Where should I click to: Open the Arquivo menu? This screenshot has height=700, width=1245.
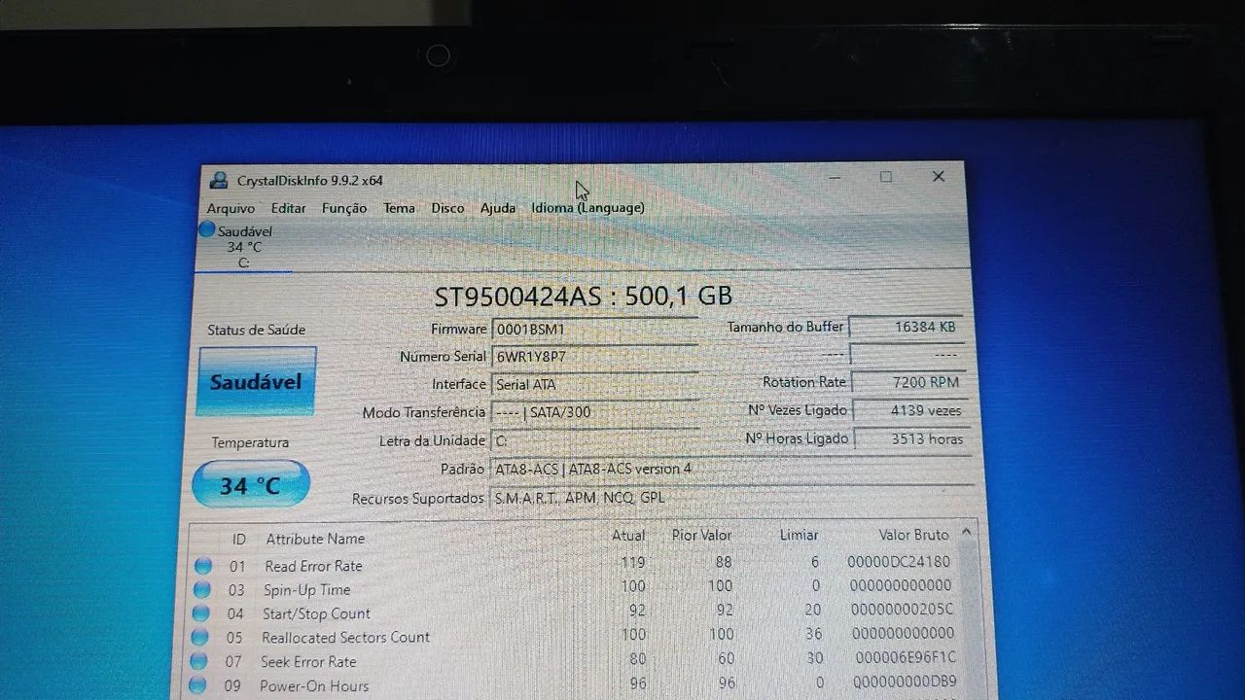231,208
